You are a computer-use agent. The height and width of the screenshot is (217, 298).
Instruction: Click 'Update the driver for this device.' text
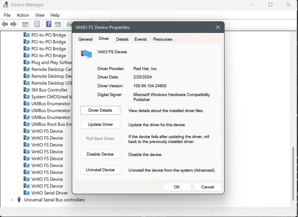(157, 125)
